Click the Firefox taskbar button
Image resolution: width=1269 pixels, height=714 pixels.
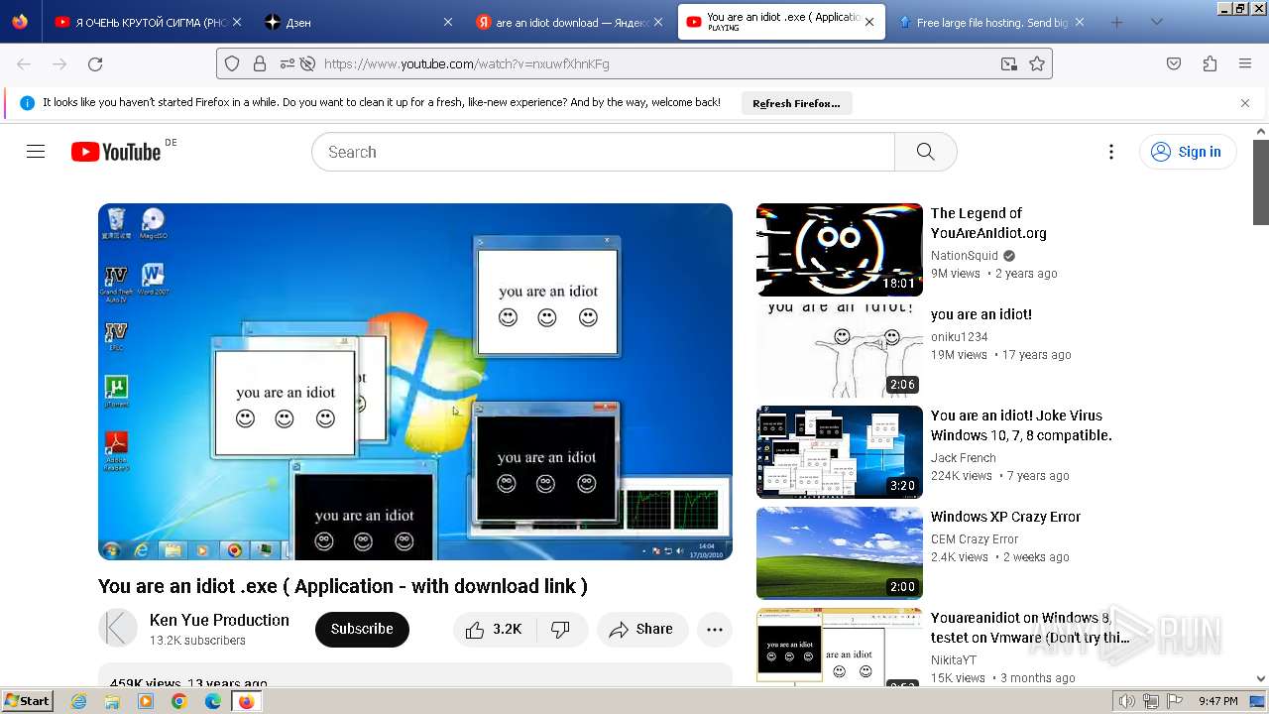coord(247,701)
